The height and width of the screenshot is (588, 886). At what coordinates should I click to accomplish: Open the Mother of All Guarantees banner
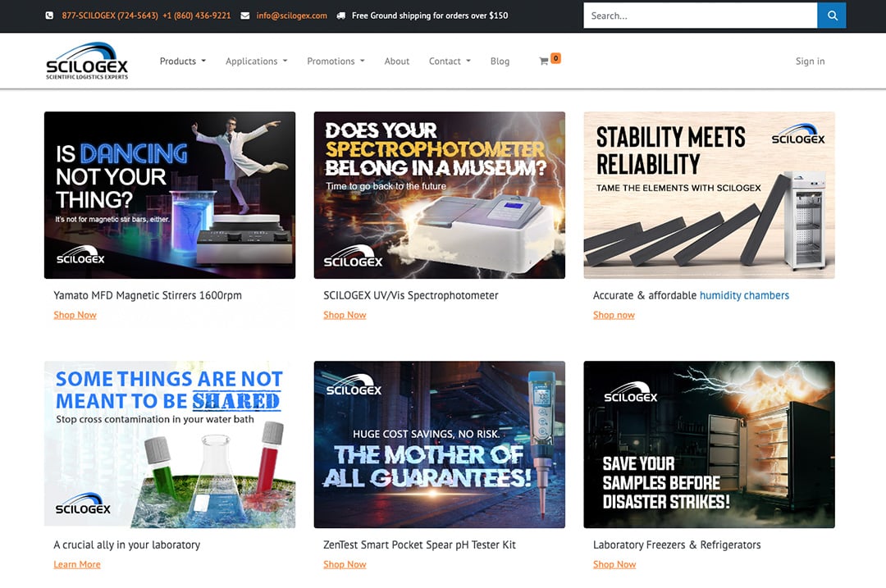pos(439,444)
